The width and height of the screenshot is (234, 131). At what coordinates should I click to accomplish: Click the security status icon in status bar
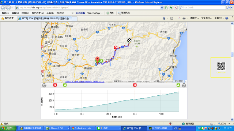170,124
